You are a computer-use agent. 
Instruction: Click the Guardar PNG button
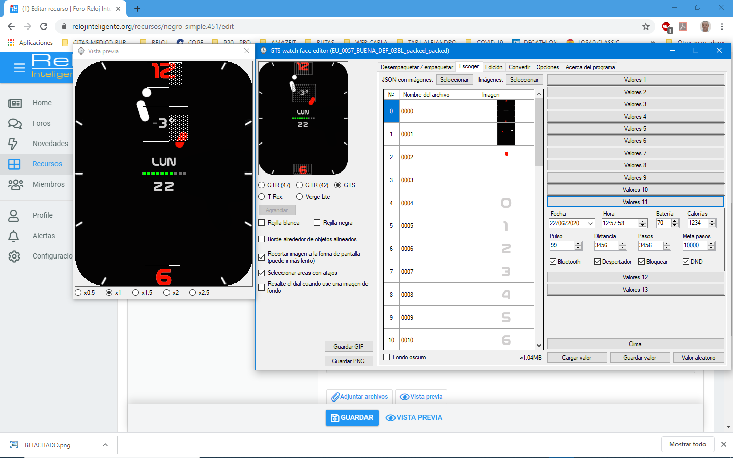point(349,361)
